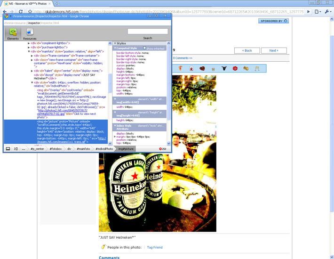
Task: Pick the black lingerie gift icon
Action: [x=224, y=68]
